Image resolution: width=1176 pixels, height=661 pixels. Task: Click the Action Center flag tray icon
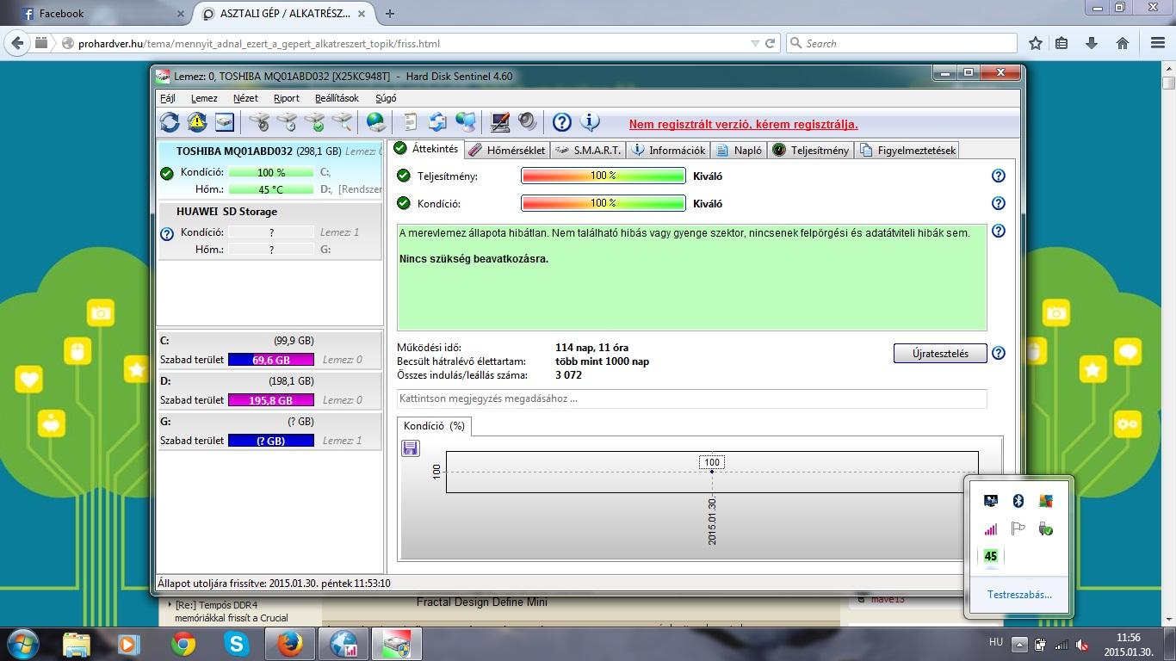tap(1018, 528)
